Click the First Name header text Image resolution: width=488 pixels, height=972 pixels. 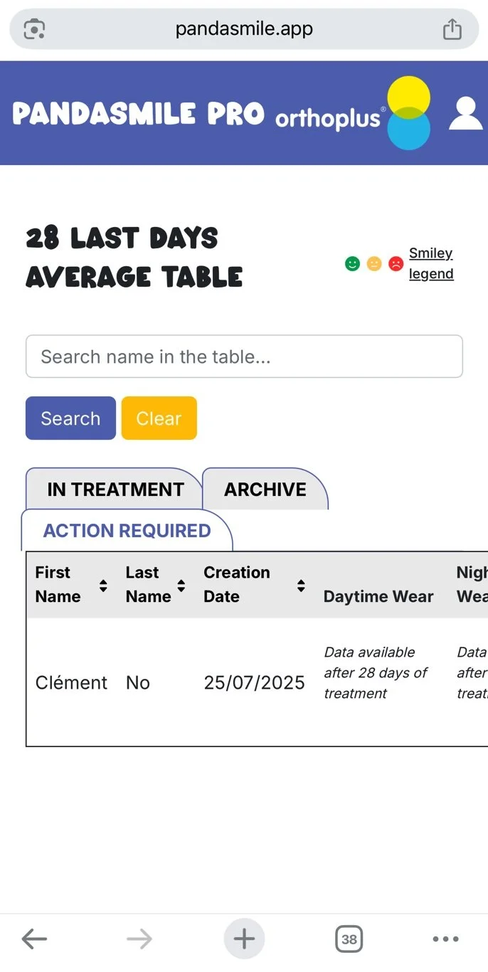click(x=58, y=584)
